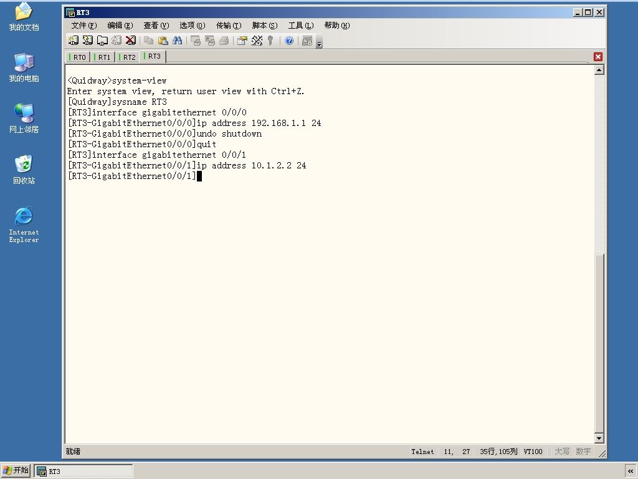Click the blue Help question icon
Screen dimensions: 638x479
pos(289,41)
